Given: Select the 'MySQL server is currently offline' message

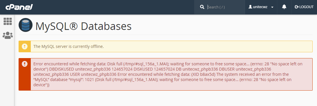Looking at the screenshot, I should (x=69, y=46).
